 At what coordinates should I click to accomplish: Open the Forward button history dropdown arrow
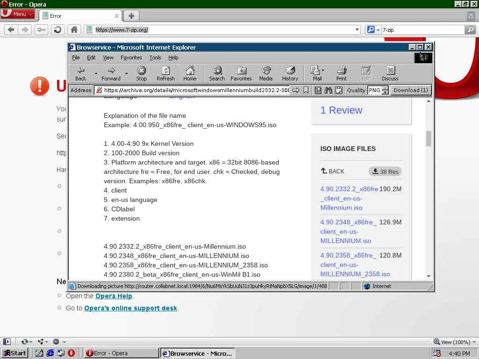(126, 73)
